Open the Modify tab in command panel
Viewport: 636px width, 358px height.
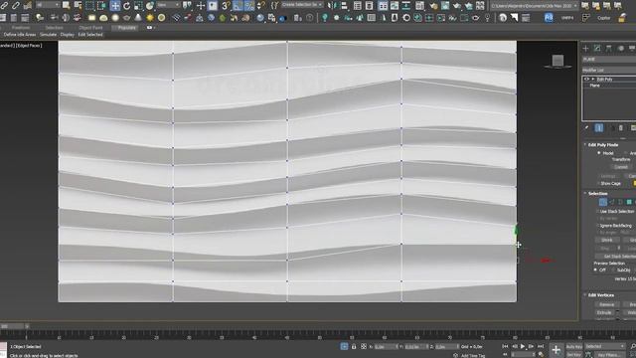pos(597,49)
